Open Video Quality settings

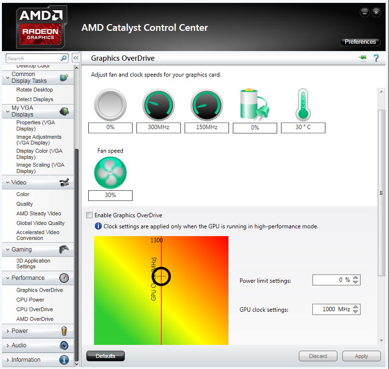(25, 204)
